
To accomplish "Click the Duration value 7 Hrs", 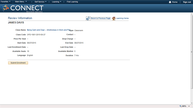I will click(x=76, y=55).
